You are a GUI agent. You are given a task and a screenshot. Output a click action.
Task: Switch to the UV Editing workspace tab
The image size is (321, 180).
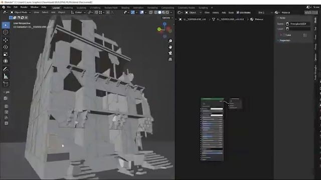click(x=95, y=8)
